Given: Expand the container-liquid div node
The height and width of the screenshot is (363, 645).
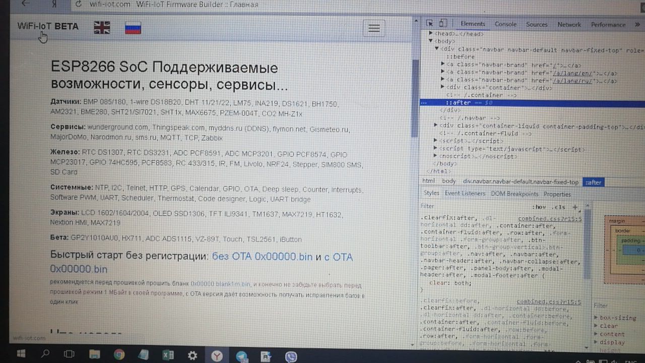Looking at the screenshot, I should tap(436, 126).
